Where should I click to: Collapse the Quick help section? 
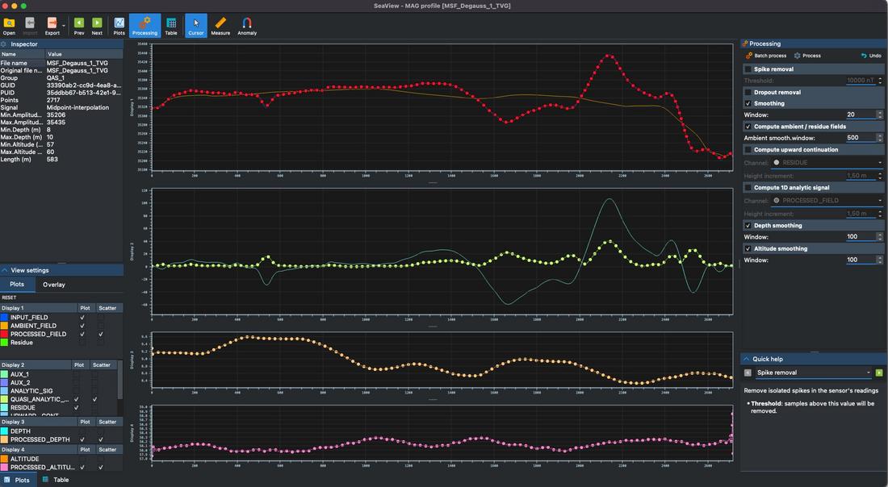point(747,359)
